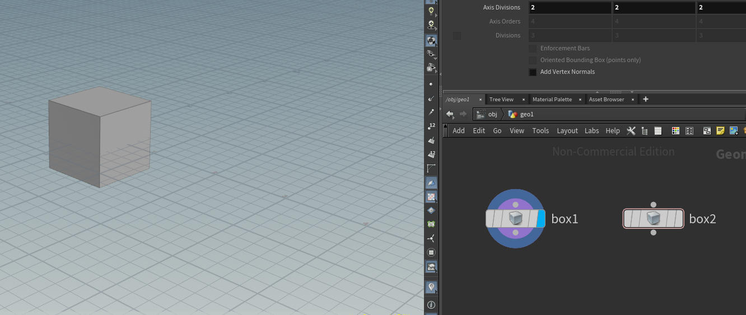Click the lock camera icon in the viewport toolbar
Image resolution: width=746 pixels, height=315 pixels.
[x=431, y=68]
